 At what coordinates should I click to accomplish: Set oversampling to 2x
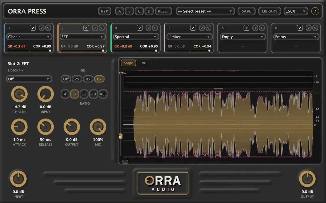pos(77,79)
